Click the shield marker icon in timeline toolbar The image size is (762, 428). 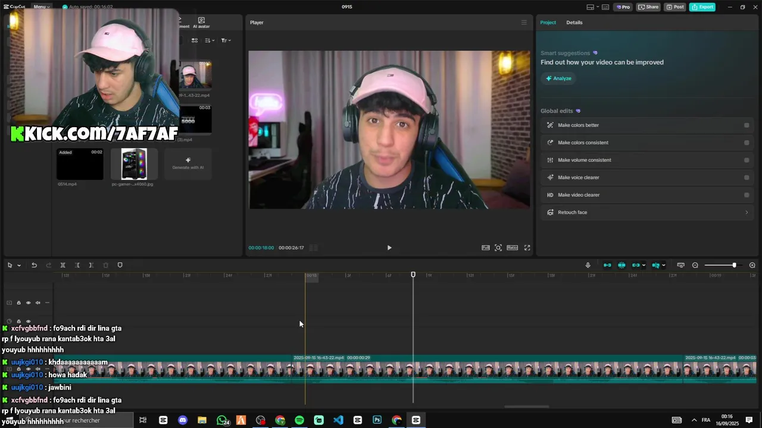coord(120,265)
